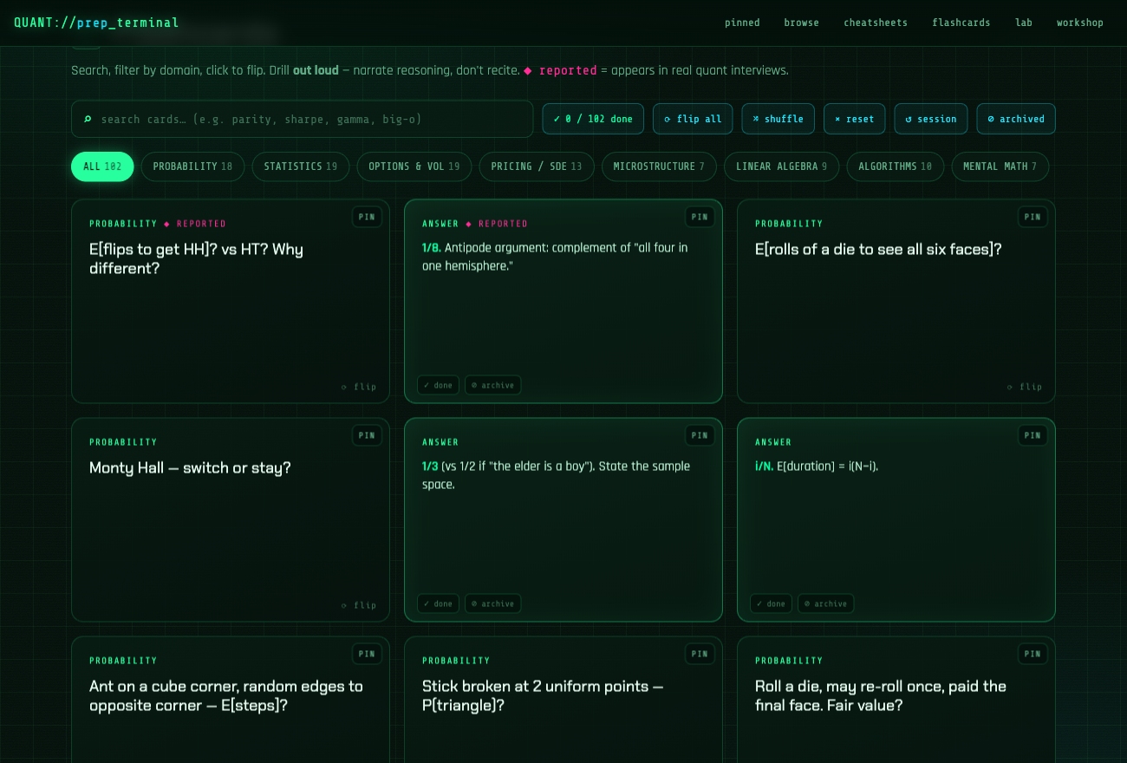
Task: Shuffle the card deck
Action: [x=778, y=119]
